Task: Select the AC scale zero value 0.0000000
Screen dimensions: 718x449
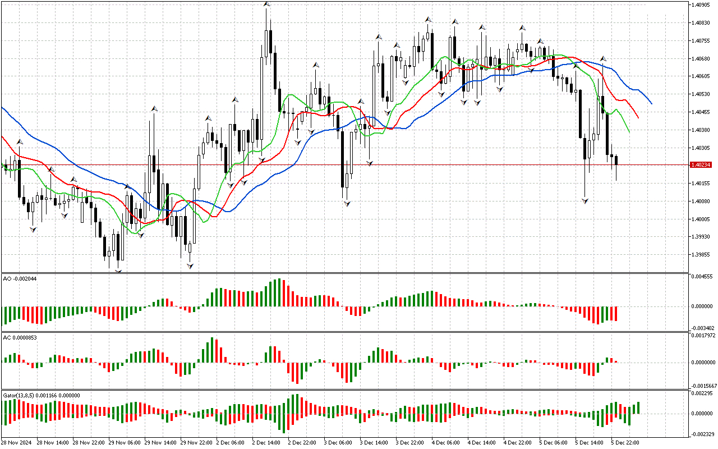Action: pos(703,363)
